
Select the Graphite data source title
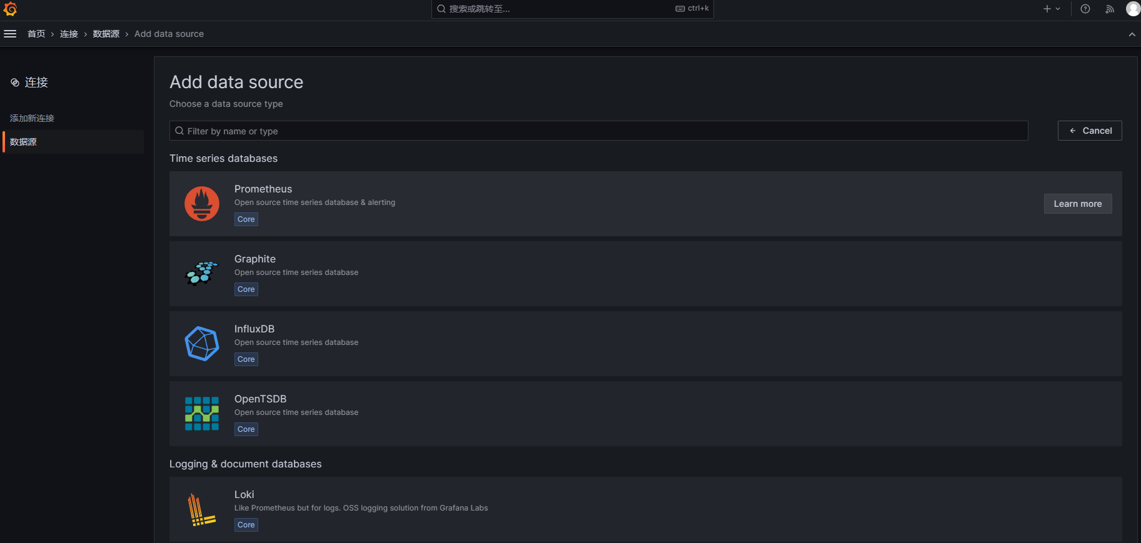[255, 259]
